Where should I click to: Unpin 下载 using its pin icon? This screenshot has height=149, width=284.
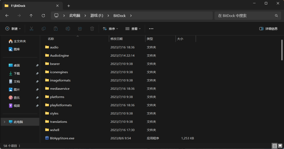pos(37,73)
